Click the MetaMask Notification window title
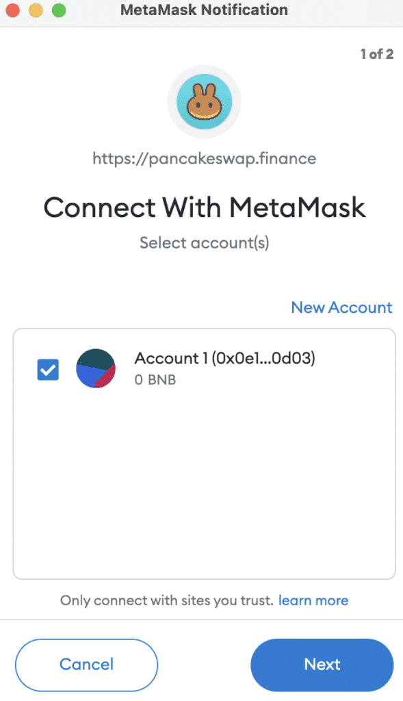The image size is (403, 701). click(204, 10)
